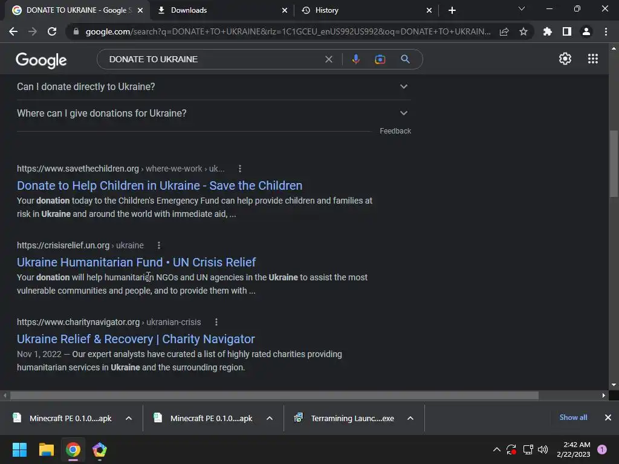619x464 pixels.
Task: Close the History tab
Action: 429,10
